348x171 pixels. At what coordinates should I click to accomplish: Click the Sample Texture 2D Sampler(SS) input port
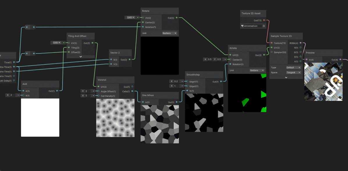tap(271, 52)
